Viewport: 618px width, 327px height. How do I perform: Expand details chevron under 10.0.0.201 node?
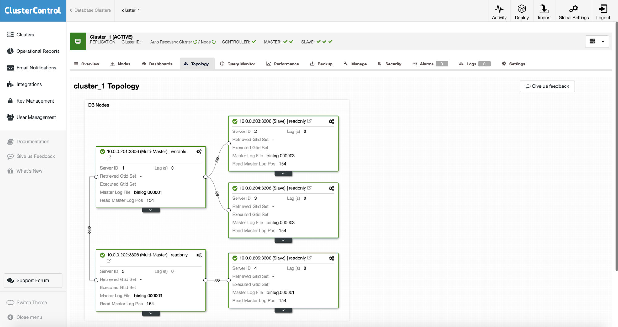(151, 210)
